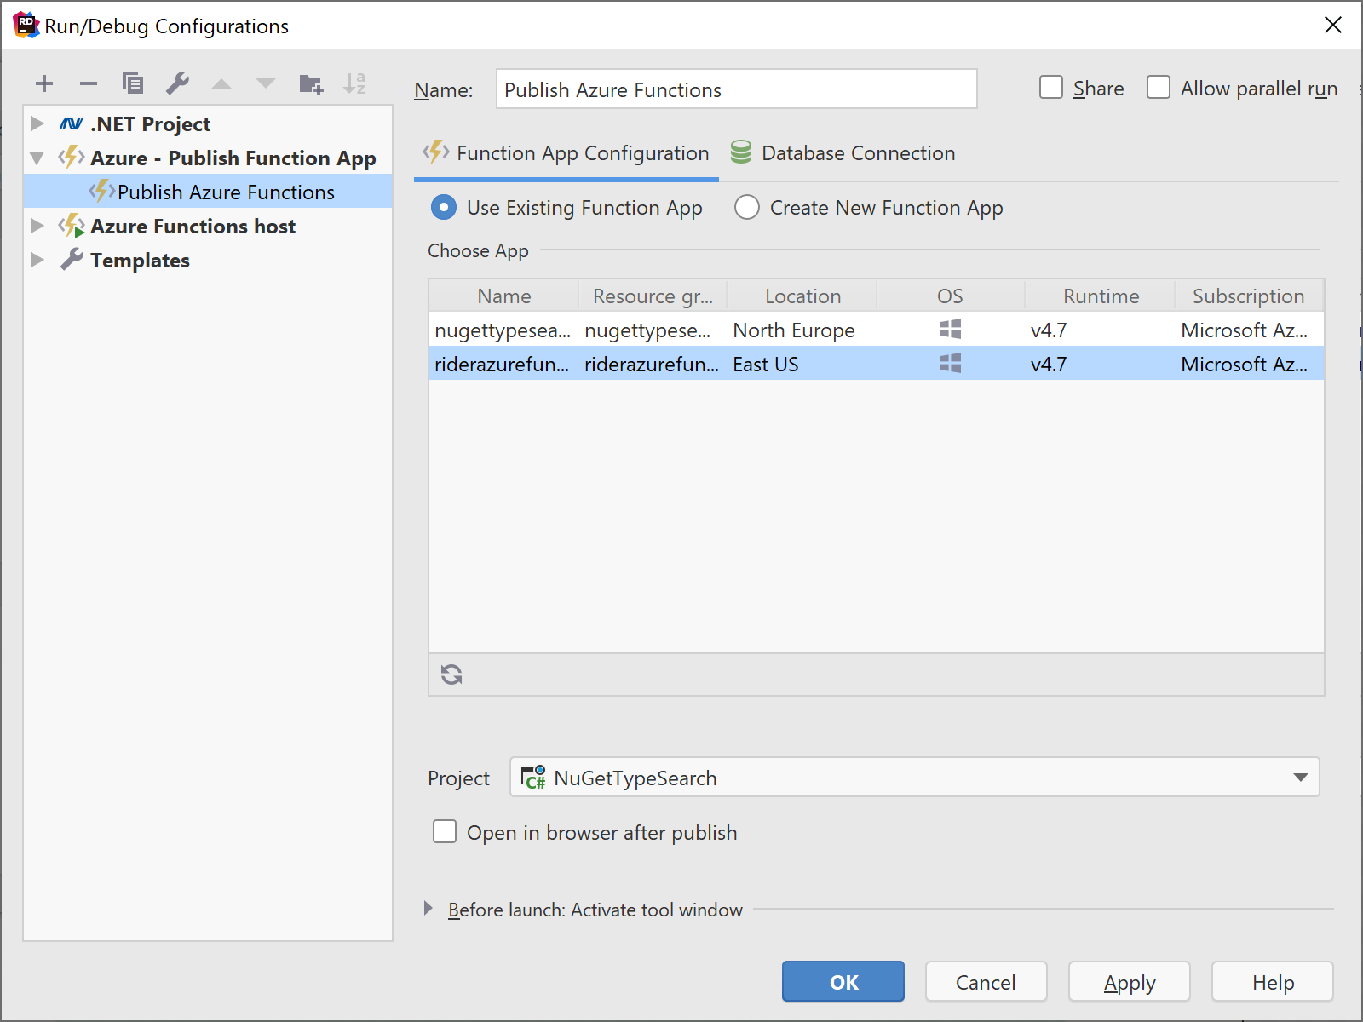1363x1022 pixels.
Task: Sort configurations alphabetically icon
Action: click(x=354, y=83)
